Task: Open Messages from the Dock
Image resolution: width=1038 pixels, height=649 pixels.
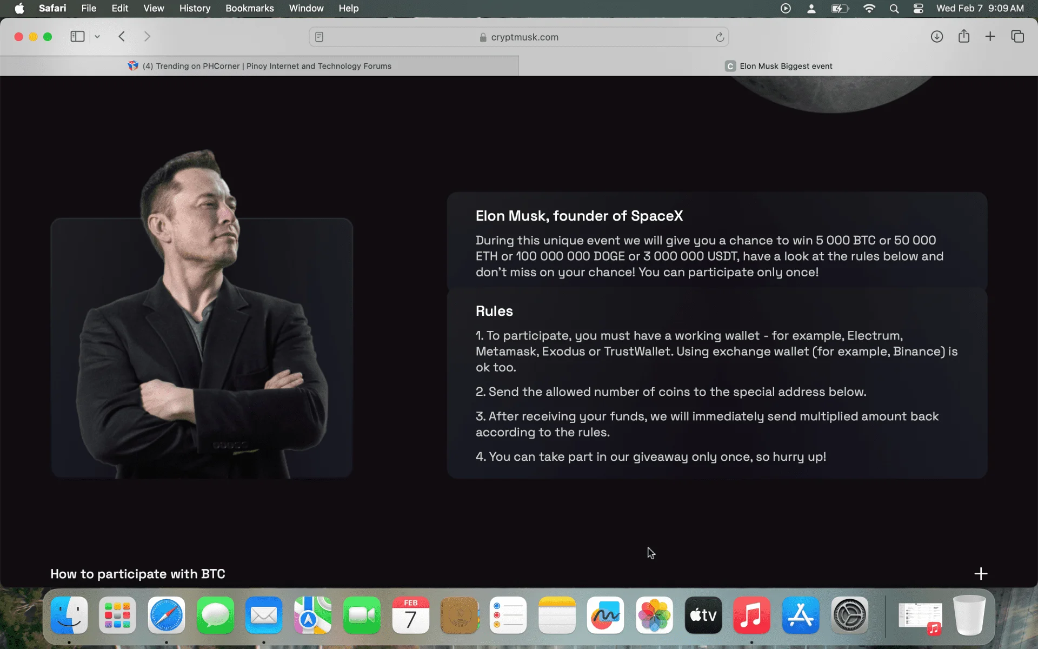Action: [215, 615]
